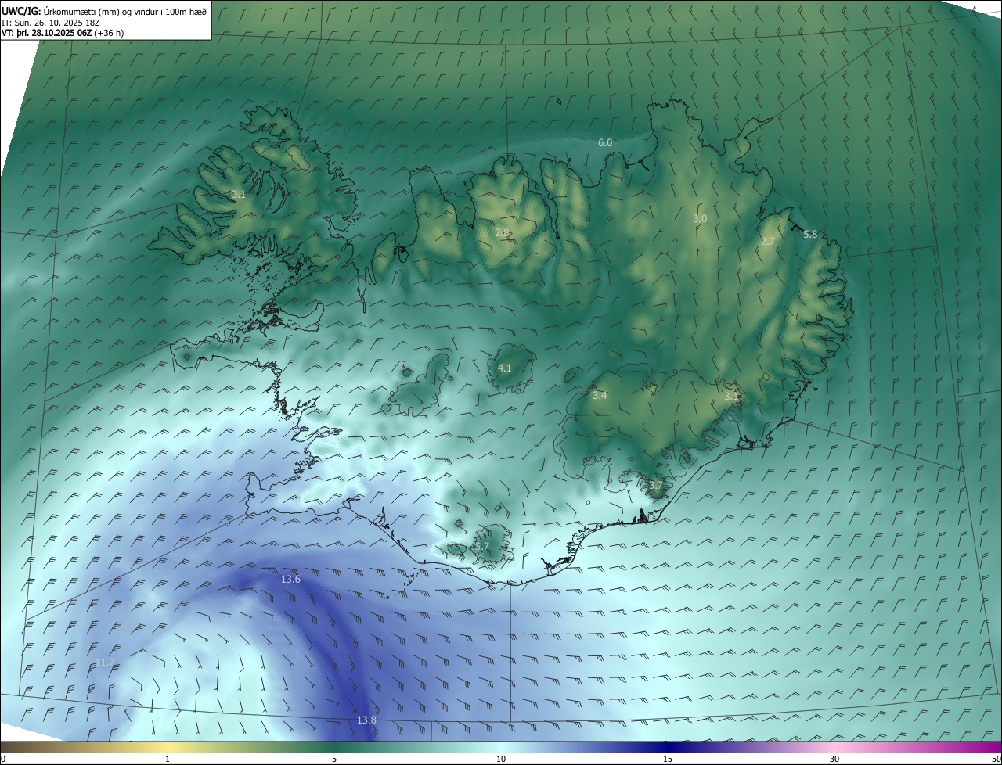Click the 5.7 value on Mýrdalsjökull

tap(482, 546)
